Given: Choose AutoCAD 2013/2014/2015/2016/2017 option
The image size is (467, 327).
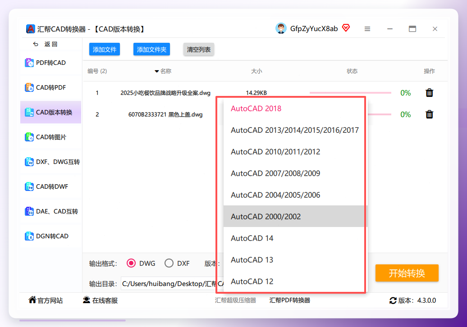Looking at the screenshot, I should (x=295, y=130).
